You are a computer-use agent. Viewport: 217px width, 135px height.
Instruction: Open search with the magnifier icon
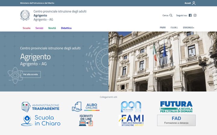pyautogui.click(x=171, y=15)
